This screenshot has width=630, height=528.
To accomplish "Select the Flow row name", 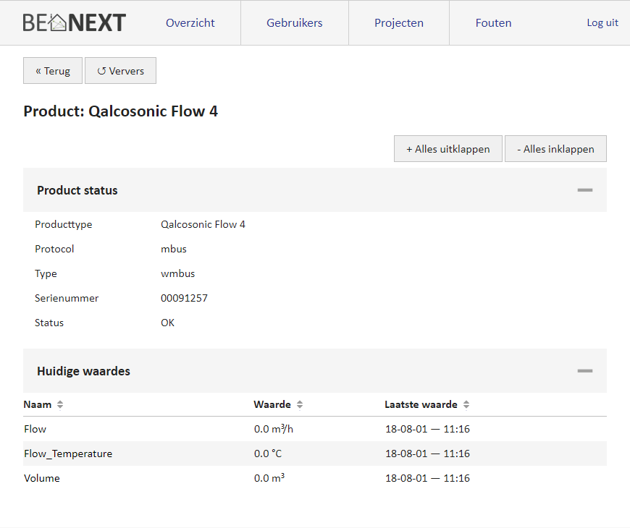I will tap(35, 430).
